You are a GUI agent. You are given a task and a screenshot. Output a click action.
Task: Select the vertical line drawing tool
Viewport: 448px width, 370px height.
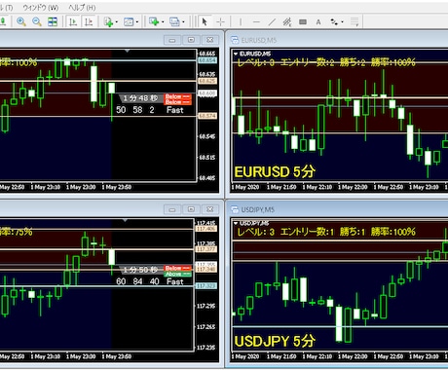241,21
